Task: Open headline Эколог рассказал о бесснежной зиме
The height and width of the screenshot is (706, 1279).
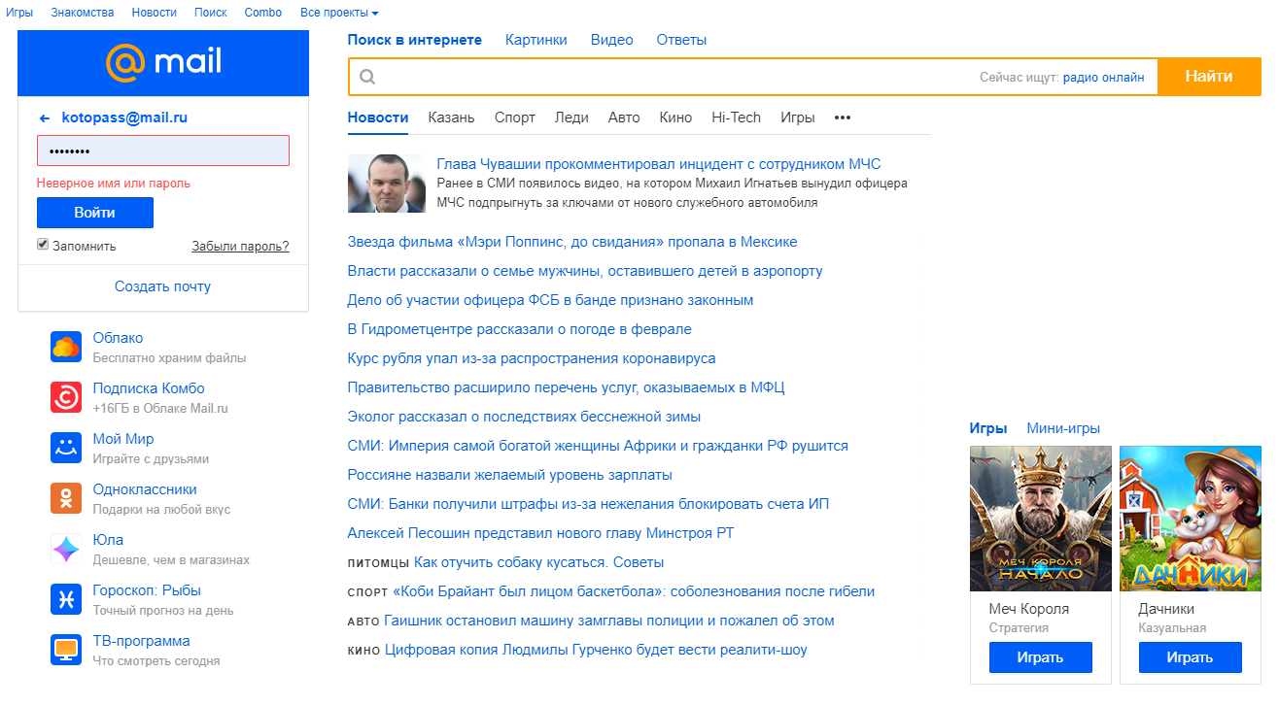Action: (525, 417)
